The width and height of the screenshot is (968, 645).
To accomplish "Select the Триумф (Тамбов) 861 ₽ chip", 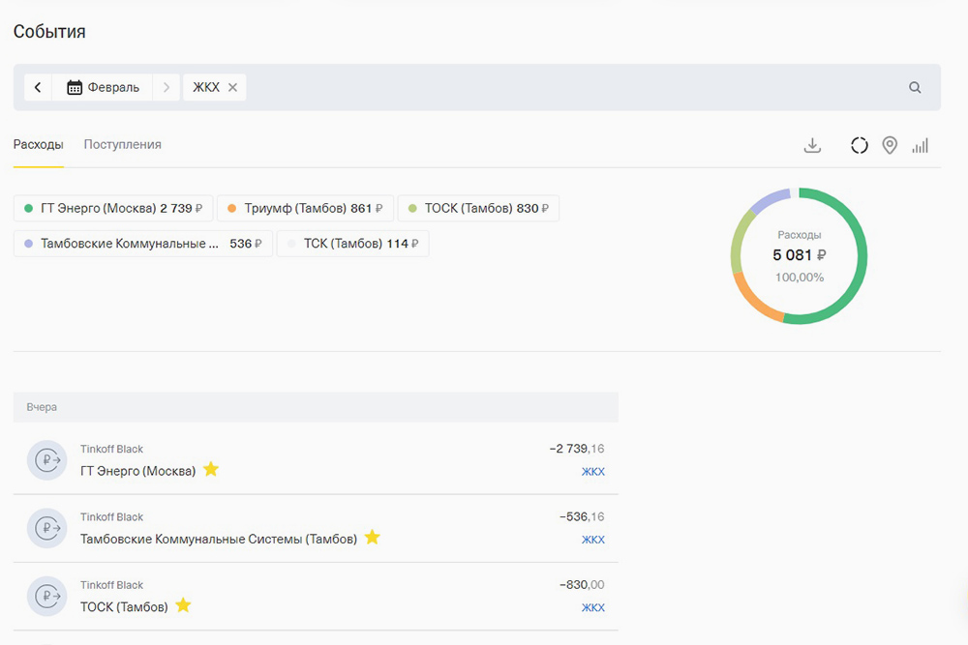I will point(306,209).
